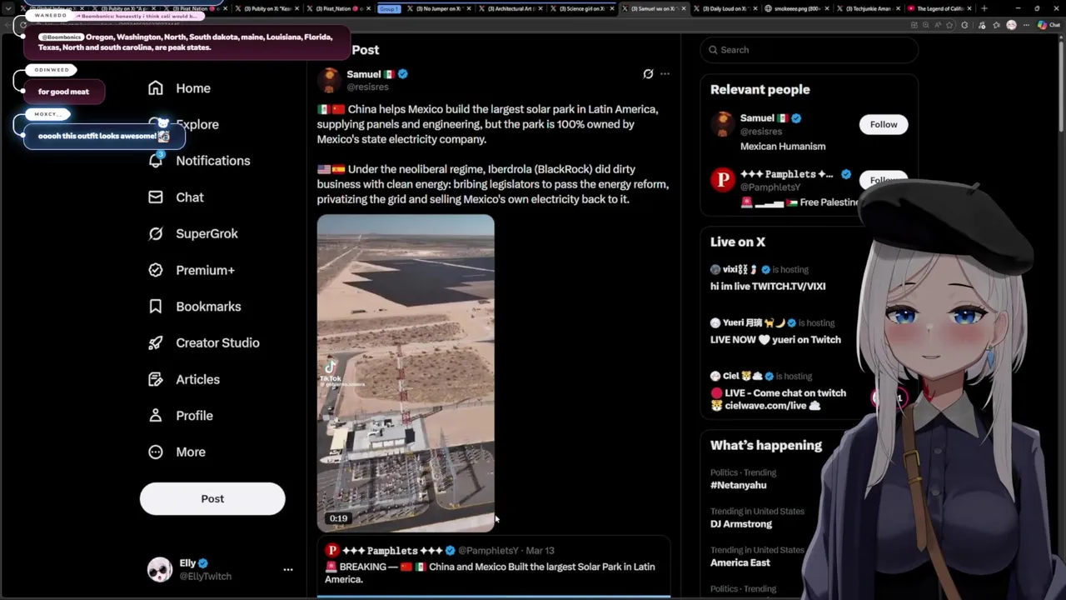Go to Profile page
Viewport: 1066px width, 600px height.
[180, 416]
